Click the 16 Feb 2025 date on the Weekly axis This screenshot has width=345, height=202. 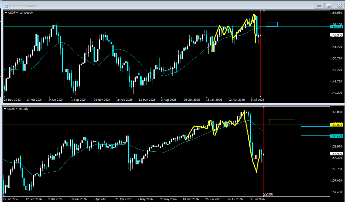125,100
